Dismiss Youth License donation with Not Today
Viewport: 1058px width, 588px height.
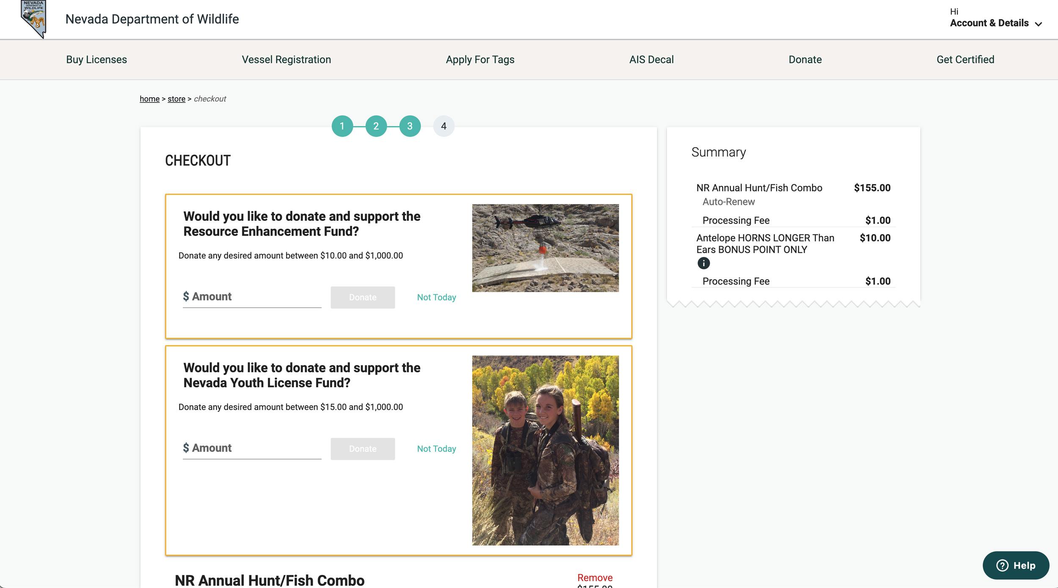(x=436, y=449)
